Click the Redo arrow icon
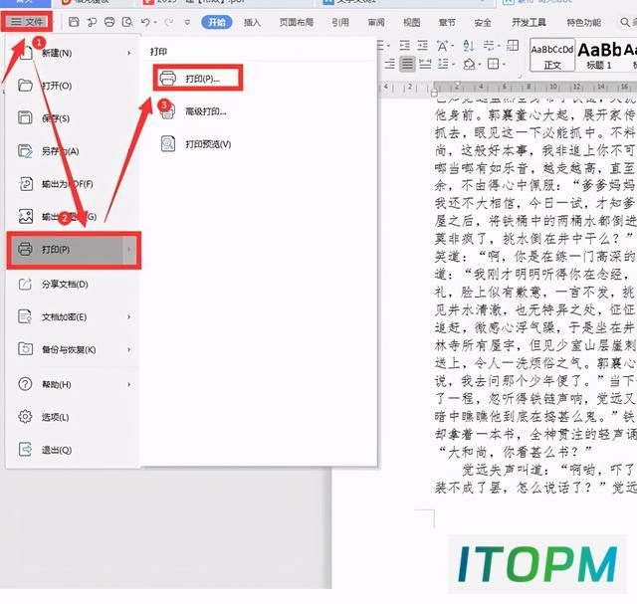637x604 pixels. (168, 22)
